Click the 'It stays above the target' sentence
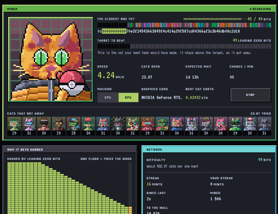Viewport: 278px width, 214px height. click(x=215, y=53)
